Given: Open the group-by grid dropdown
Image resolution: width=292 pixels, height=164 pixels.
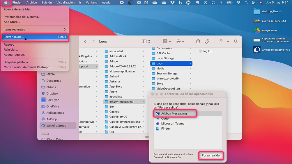Looking at the screenshot, I should tap(167, 42).
